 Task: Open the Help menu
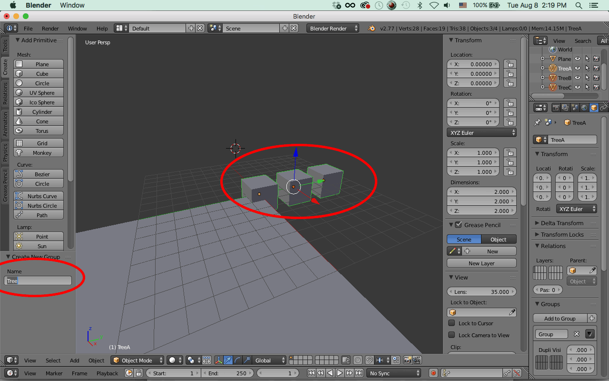[102, 28]
